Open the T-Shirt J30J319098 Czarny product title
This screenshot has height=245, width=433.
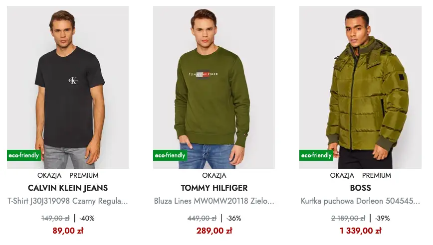(x=68, y=202)
